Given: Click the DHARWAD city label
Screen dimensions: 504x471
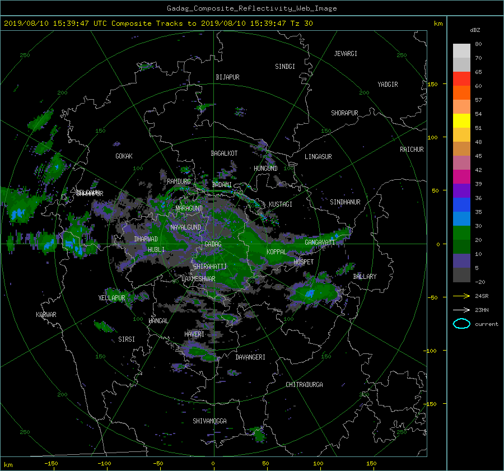Looking at the screenshot, I should (146, 239).
